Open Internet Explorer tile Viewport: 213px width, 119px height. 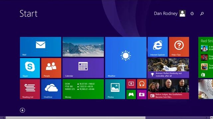point(158,47)
